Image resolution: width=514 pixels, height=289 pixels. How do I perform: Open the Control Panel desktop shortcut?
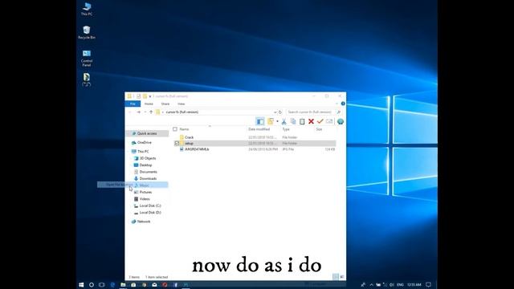click(87, 58)
